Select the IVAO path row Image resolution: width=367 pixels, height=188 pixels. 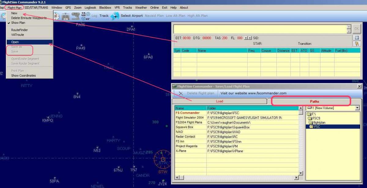point(236,132)
